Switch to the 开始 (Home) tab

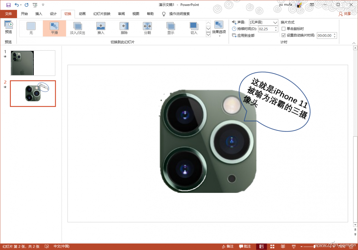(24, 14)
